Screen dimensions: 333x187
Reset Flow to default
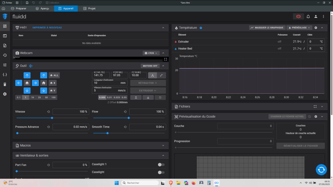125,112
